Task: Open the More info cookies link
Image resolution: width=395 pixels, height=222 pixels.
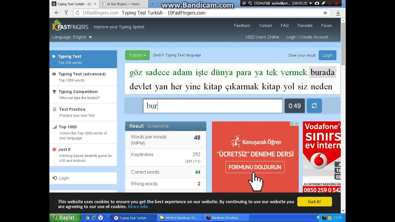Action: coord(138,207)
